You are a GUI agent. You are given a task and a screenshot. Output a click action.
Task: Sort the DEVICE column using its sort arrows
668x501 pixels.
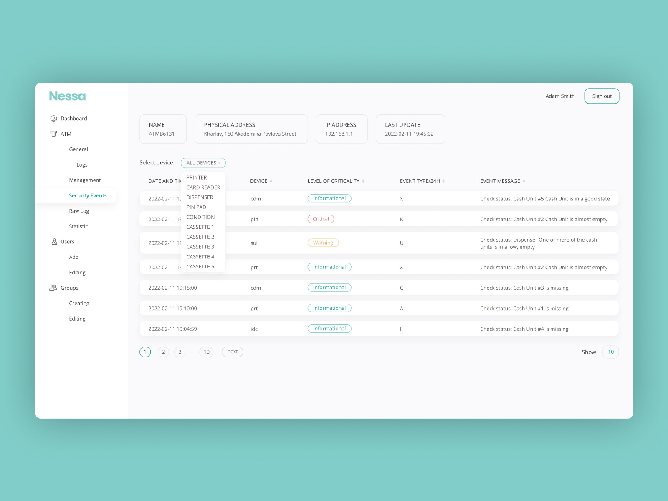[272, 181]
